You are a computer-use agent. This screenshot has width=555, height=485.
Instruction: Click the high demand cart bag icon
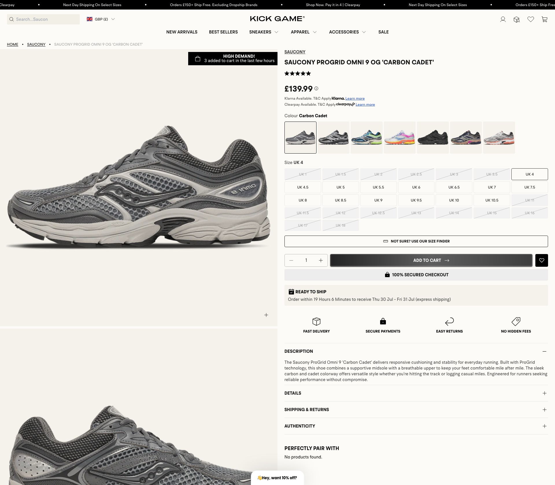coord(198,59)
